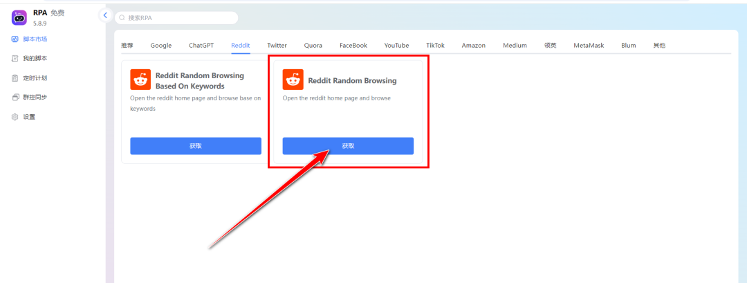Switch to the TikTok tab
The height and width of the screenshot is (283, 747).
(436, 45)
